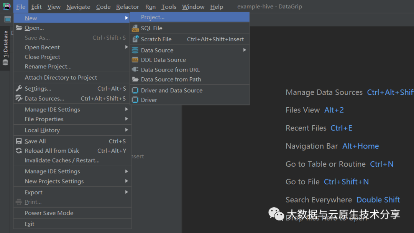414x233 pixels.
Task: Click the Reload All from Disk icon
Action: 19,151
